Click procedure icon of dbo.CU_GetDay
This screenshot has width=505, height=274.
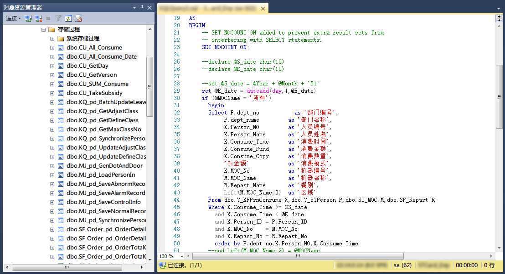pyautogui.click(x=61, y=66)
